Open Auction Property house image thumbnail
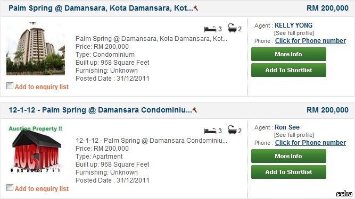The height and width of the screenshot is (199, 355). (x=36, y=149)
